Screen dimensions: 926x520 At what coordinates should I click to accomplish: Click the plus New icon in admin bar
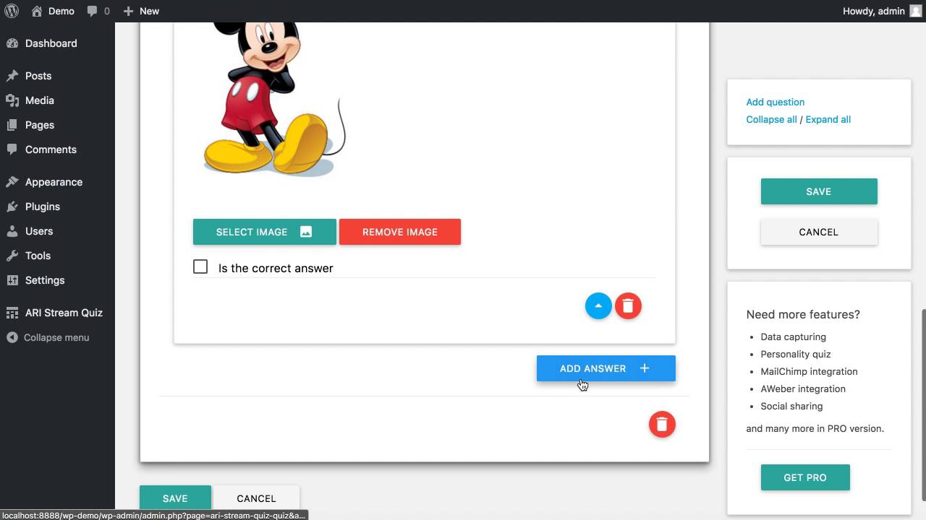128,11
